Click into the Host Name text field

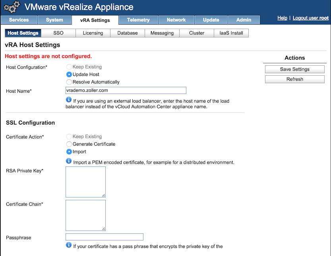tap(126, 90)
